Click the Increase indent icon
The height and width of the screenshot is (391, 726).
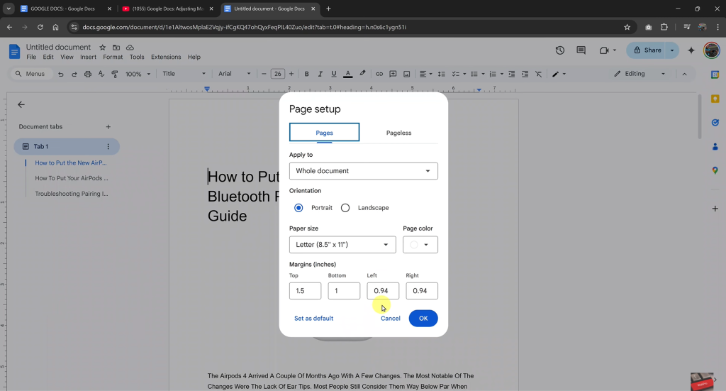click(x=525, y=74)
